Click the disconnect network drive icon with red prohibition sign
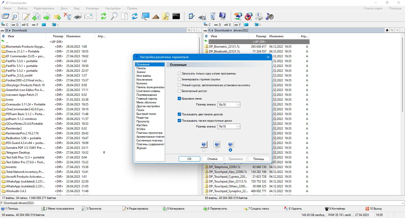Viewport: 405px width, 218px height. click(x=249, y=16)
